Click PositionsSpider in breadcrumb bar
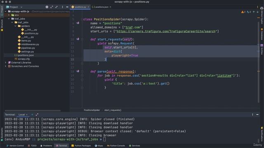 click(92, 110)
